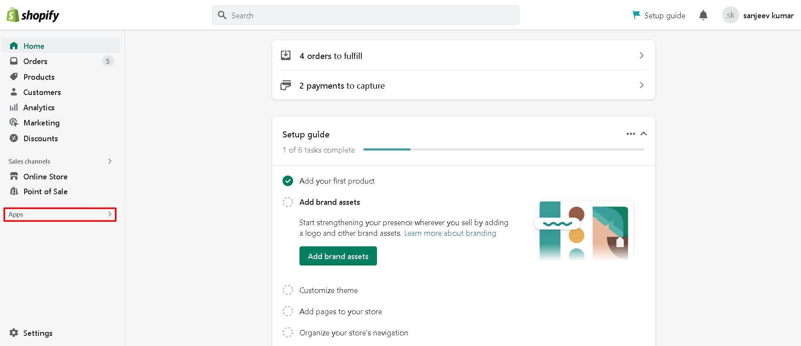Expand the Sales channels chevron
Viewport: 801px width, 346px height.
pos(110,161)
